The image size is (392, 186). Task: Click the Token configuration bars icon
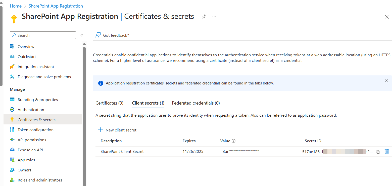(x=12, y=130)
